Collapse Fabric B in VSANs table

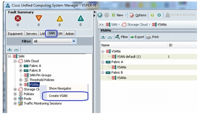(x=103, y=72)
